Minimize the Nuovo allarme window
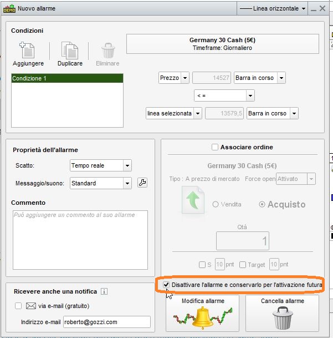Viewport: 333px width, 338px height. (314, 9)
